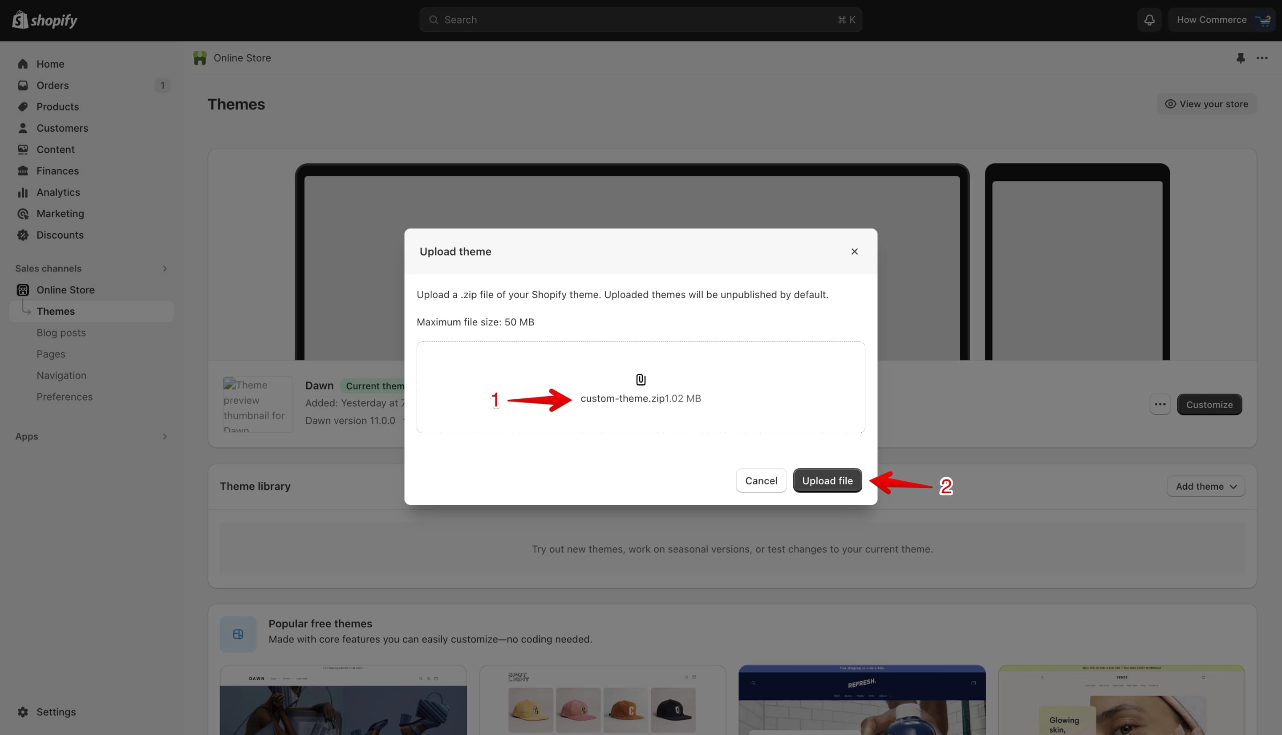Open the Add theme dropdown
The image size is (1282, 735).
1206,486
